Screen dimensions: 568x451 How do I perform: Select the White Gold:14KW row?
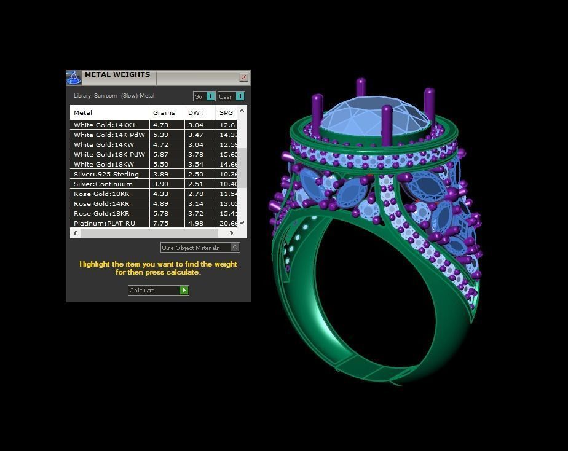point(154,144)
